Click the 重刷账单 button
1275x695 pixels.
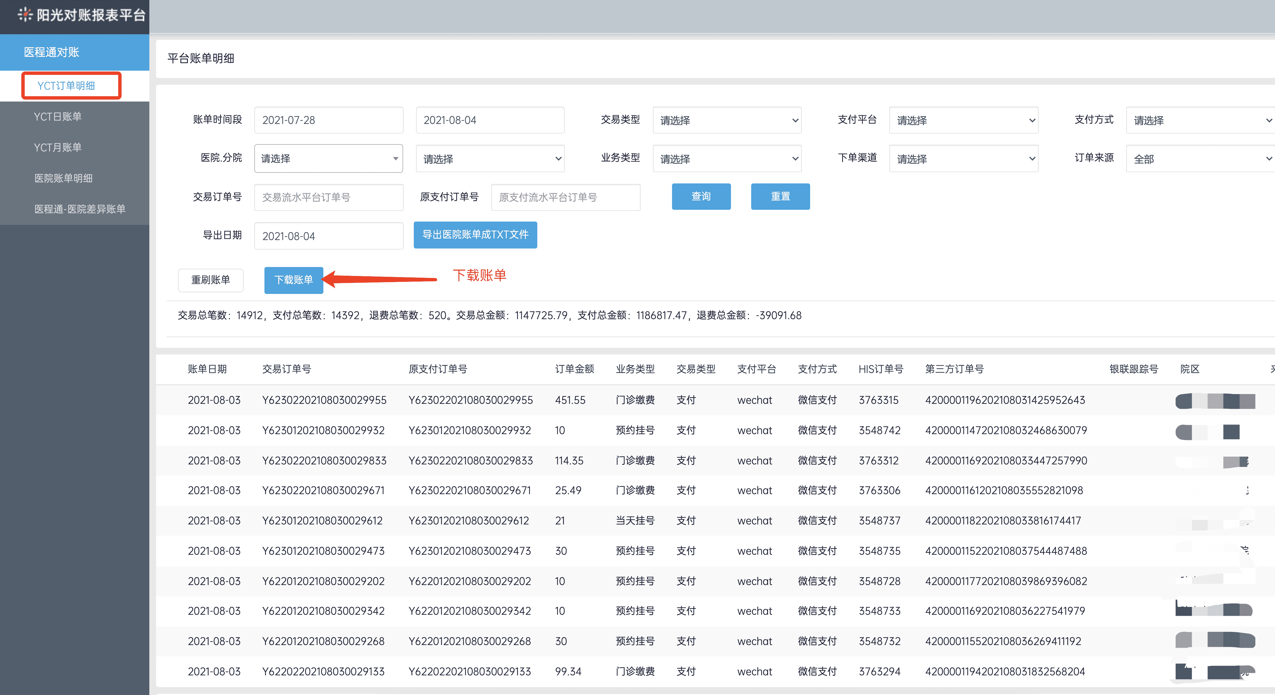[x=210, y=280]
